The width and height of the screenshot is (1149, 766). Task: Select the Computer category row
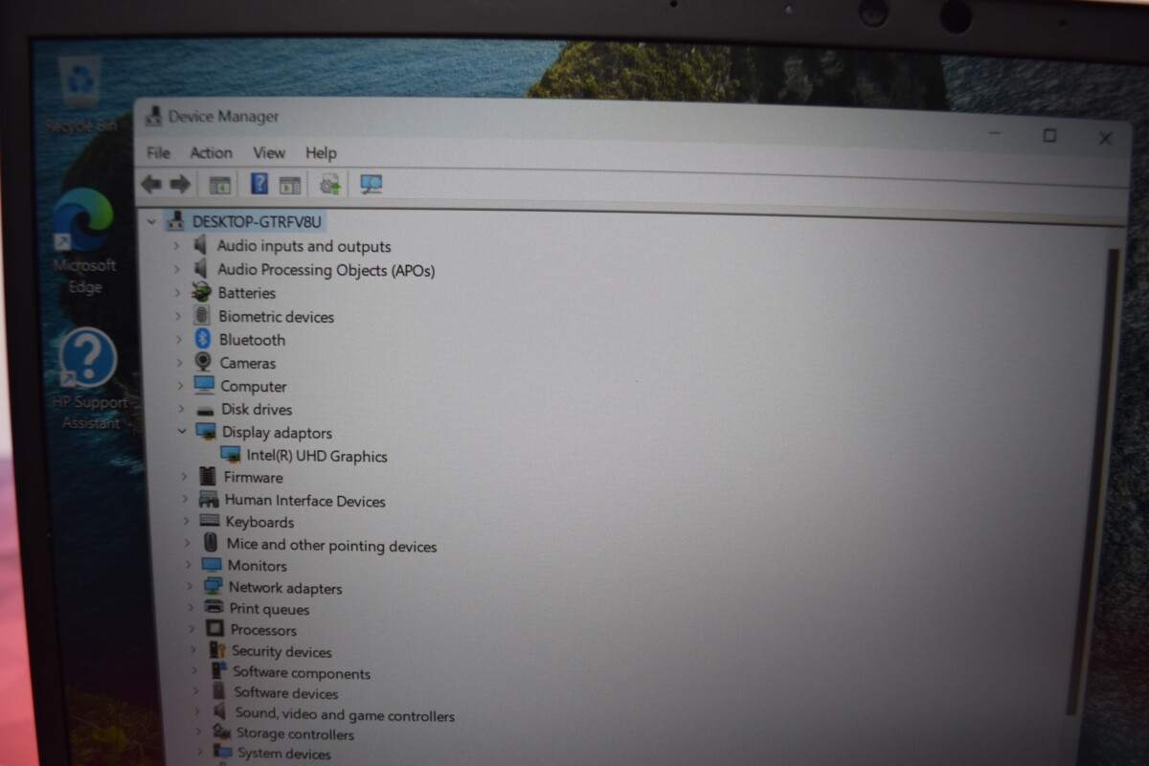pos(254,386)
